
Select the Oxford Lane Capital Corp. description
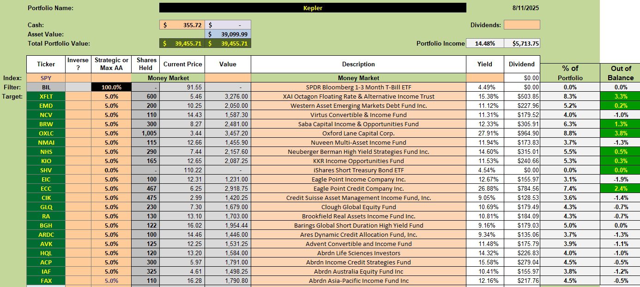358,133
